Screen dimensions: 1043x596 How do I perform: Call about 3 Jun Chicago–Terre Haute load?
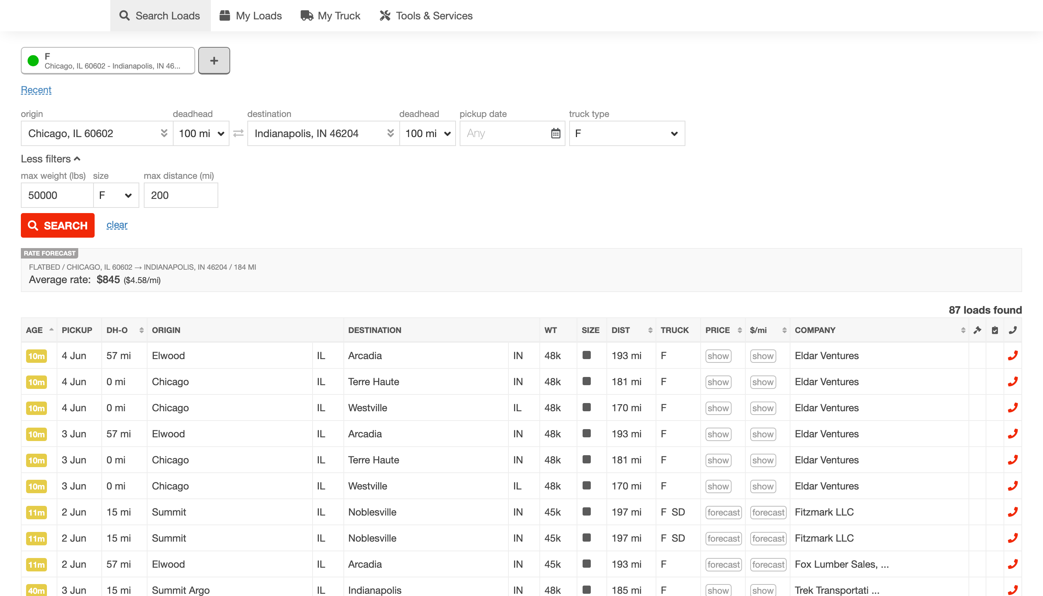tap(1013, 460)
